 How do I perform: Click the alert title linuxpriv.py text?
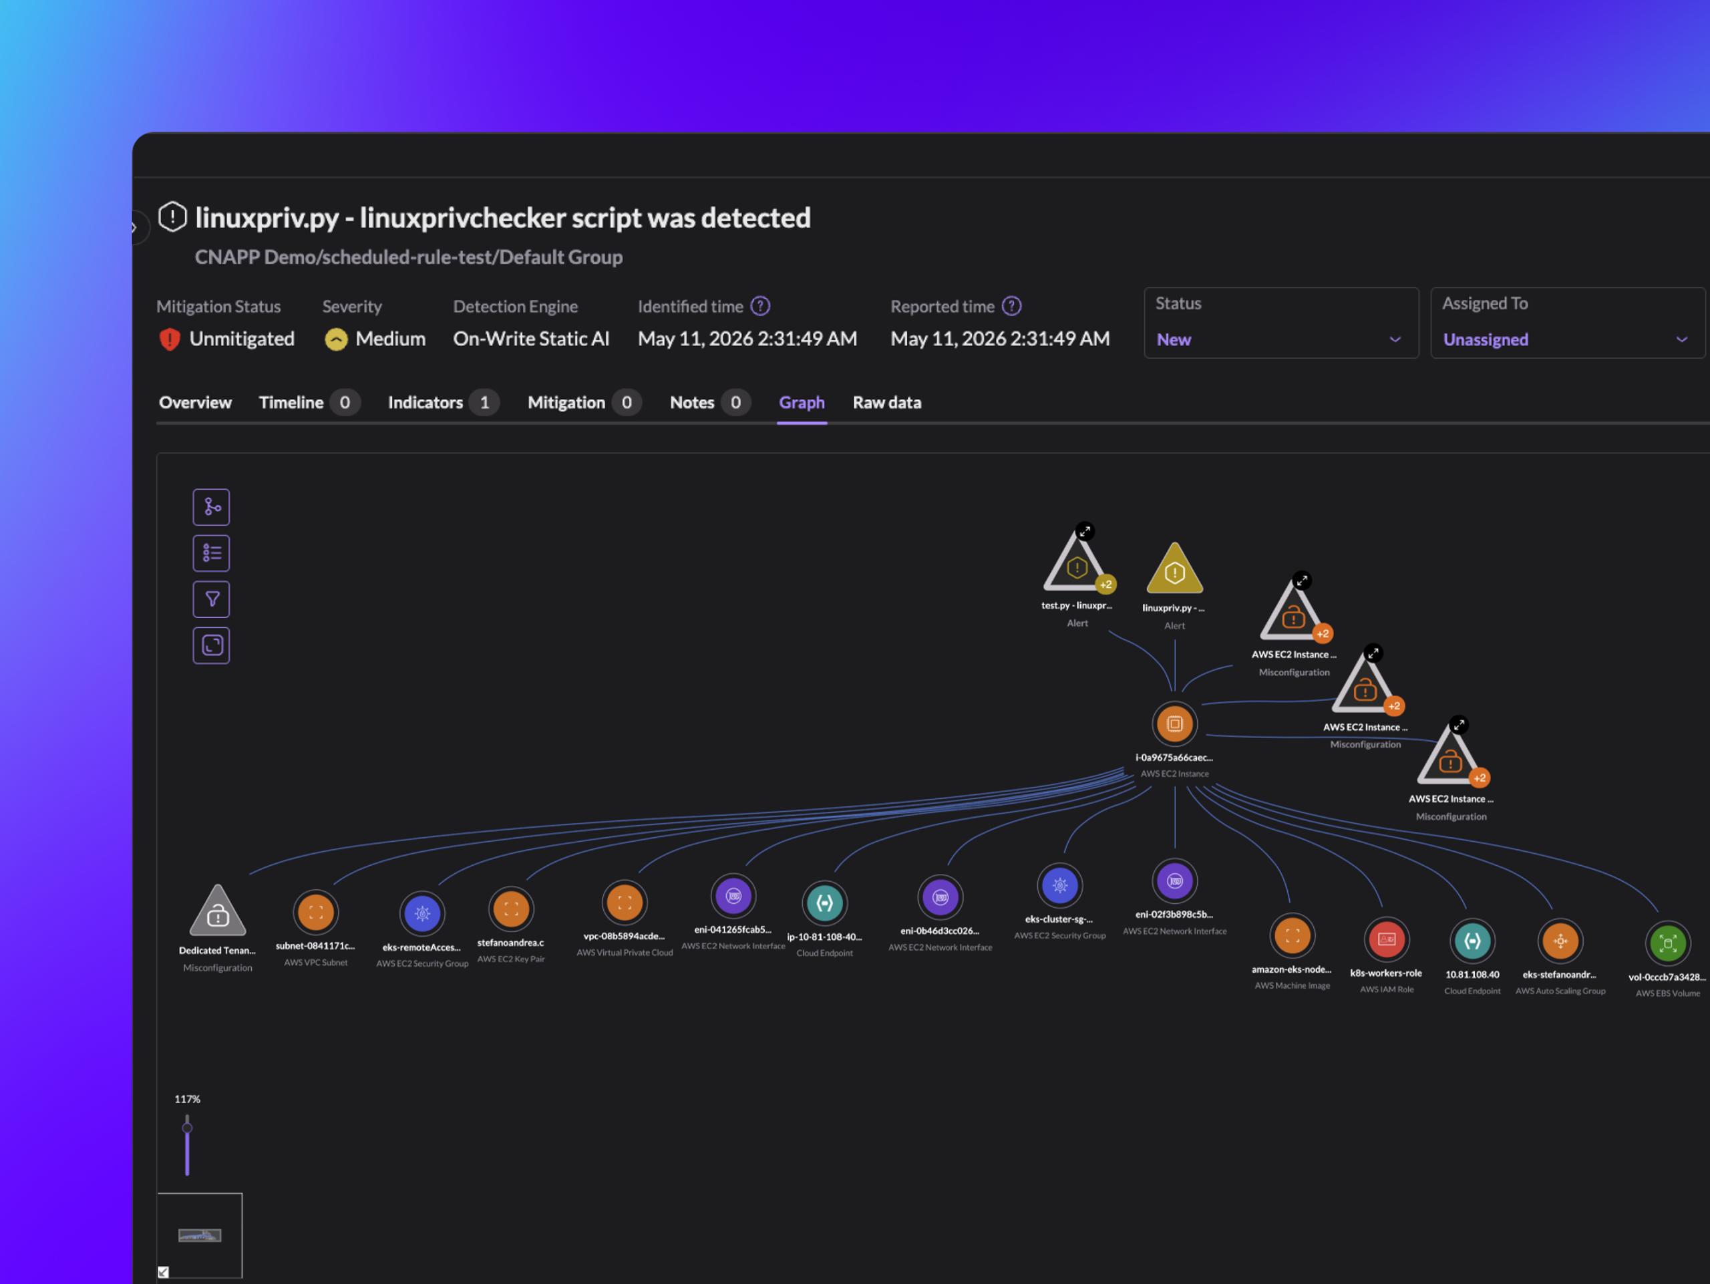click(502, 218)
